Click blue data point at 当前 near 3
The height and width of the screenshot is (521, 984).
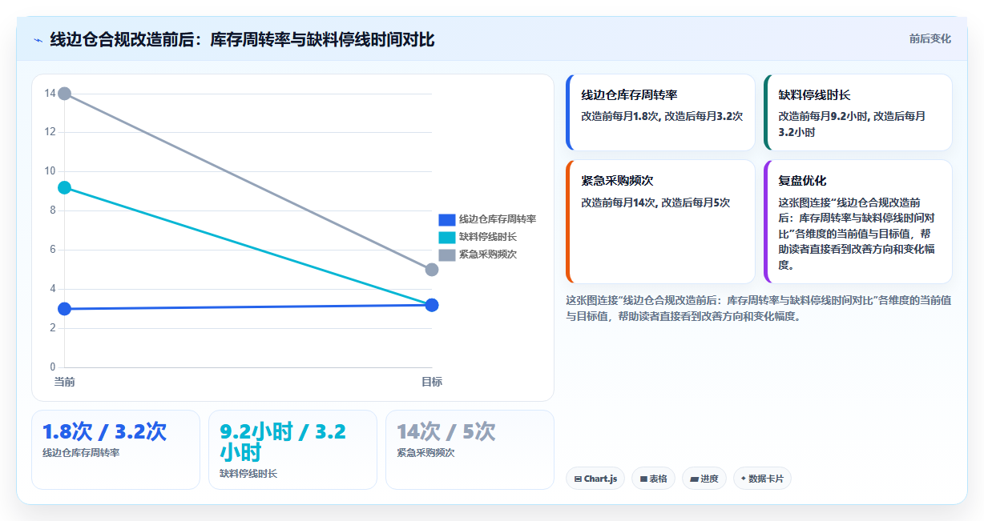pos(65,309)
